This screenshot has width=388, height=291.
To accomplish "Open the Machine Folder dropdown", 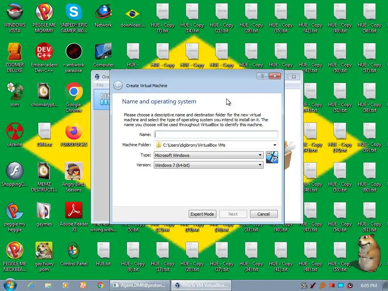I will tap(275, 145).
